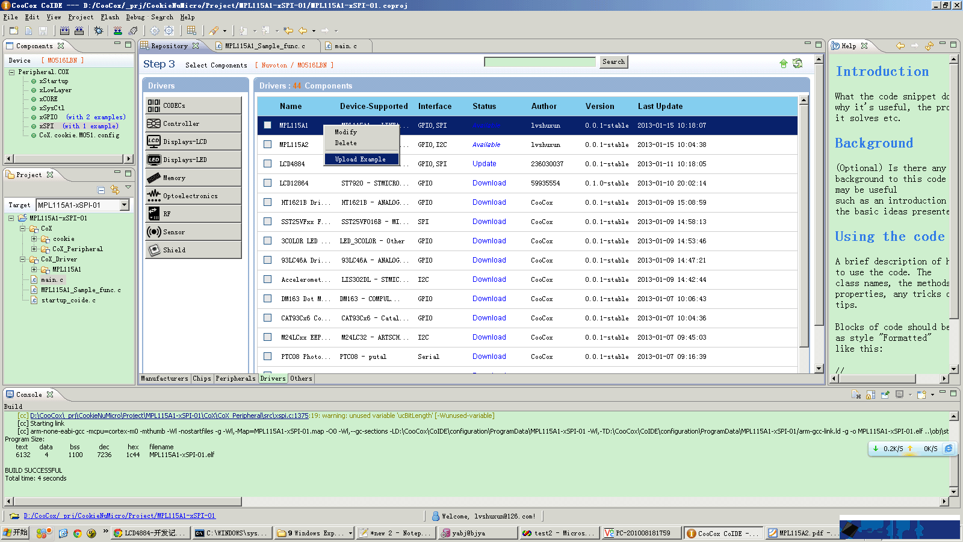Screen dimensions: 963x542
Task: Switch to the main.c editor tab
Action: 345,46
